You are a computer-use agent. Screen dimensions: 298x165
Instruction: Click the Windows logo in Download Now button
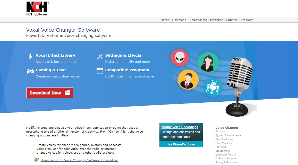point(67,93)
